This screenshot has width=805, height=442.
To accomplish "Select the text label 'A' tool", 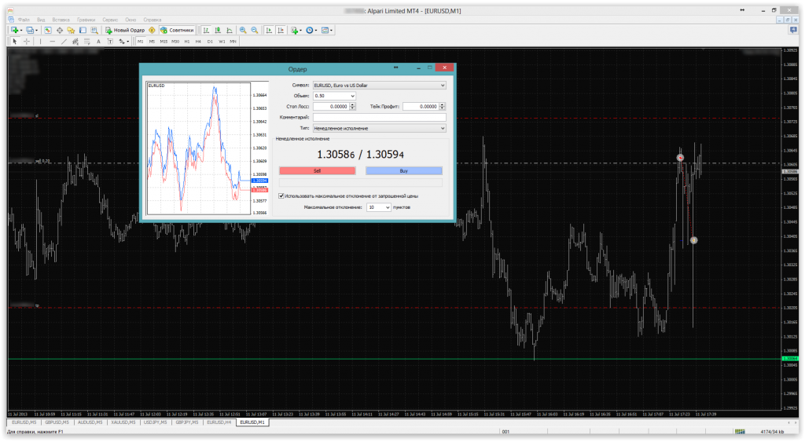I will (x=98, y=41).
